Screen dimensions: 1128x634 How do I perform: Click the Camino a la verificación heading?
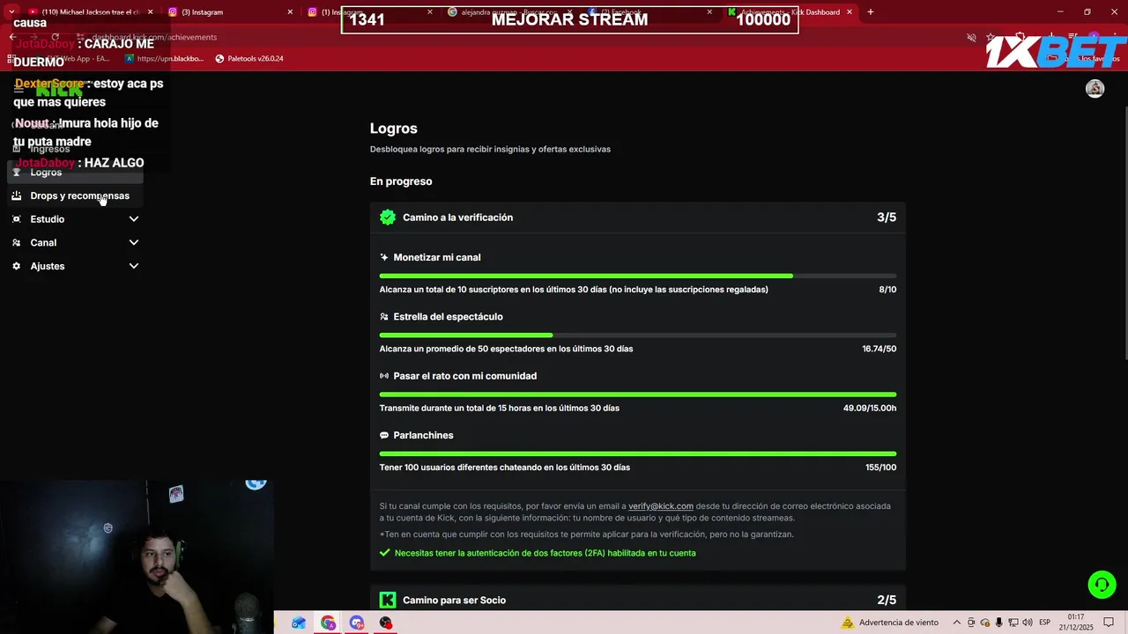point(457,217)
